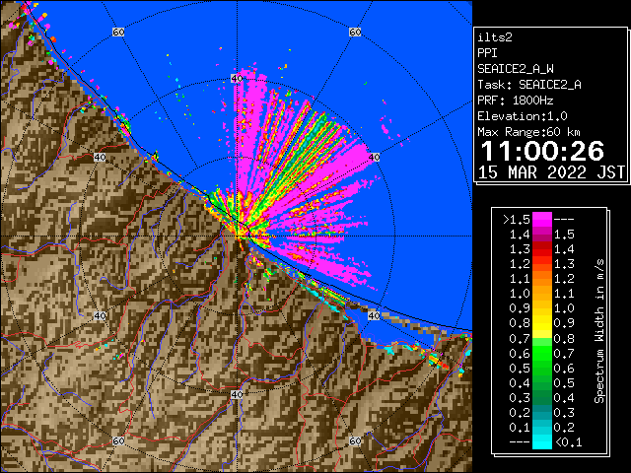Click the "<0.1" legend label
The width and height of the screenshot is (631, 473).
pyautogui.click(x=568, y=442)
